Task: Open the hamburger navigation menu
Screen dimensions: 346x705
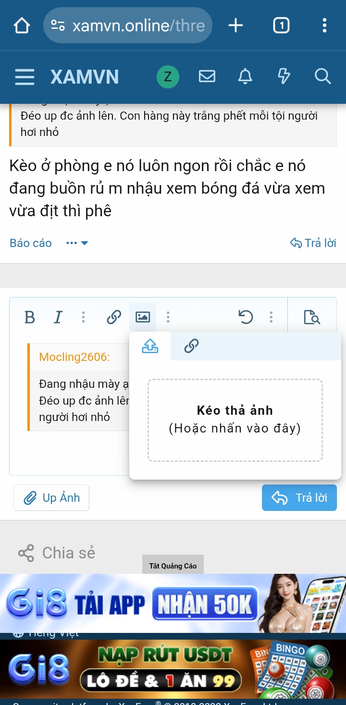Action: click(25, 77)
